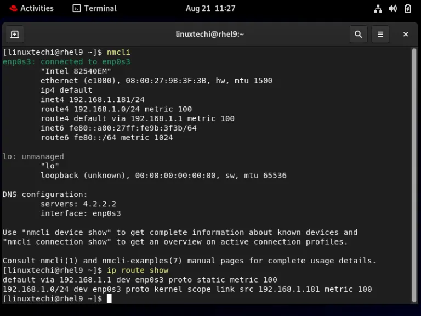
Task: Open the terminal hamburger menu
Action: (380, 35)
